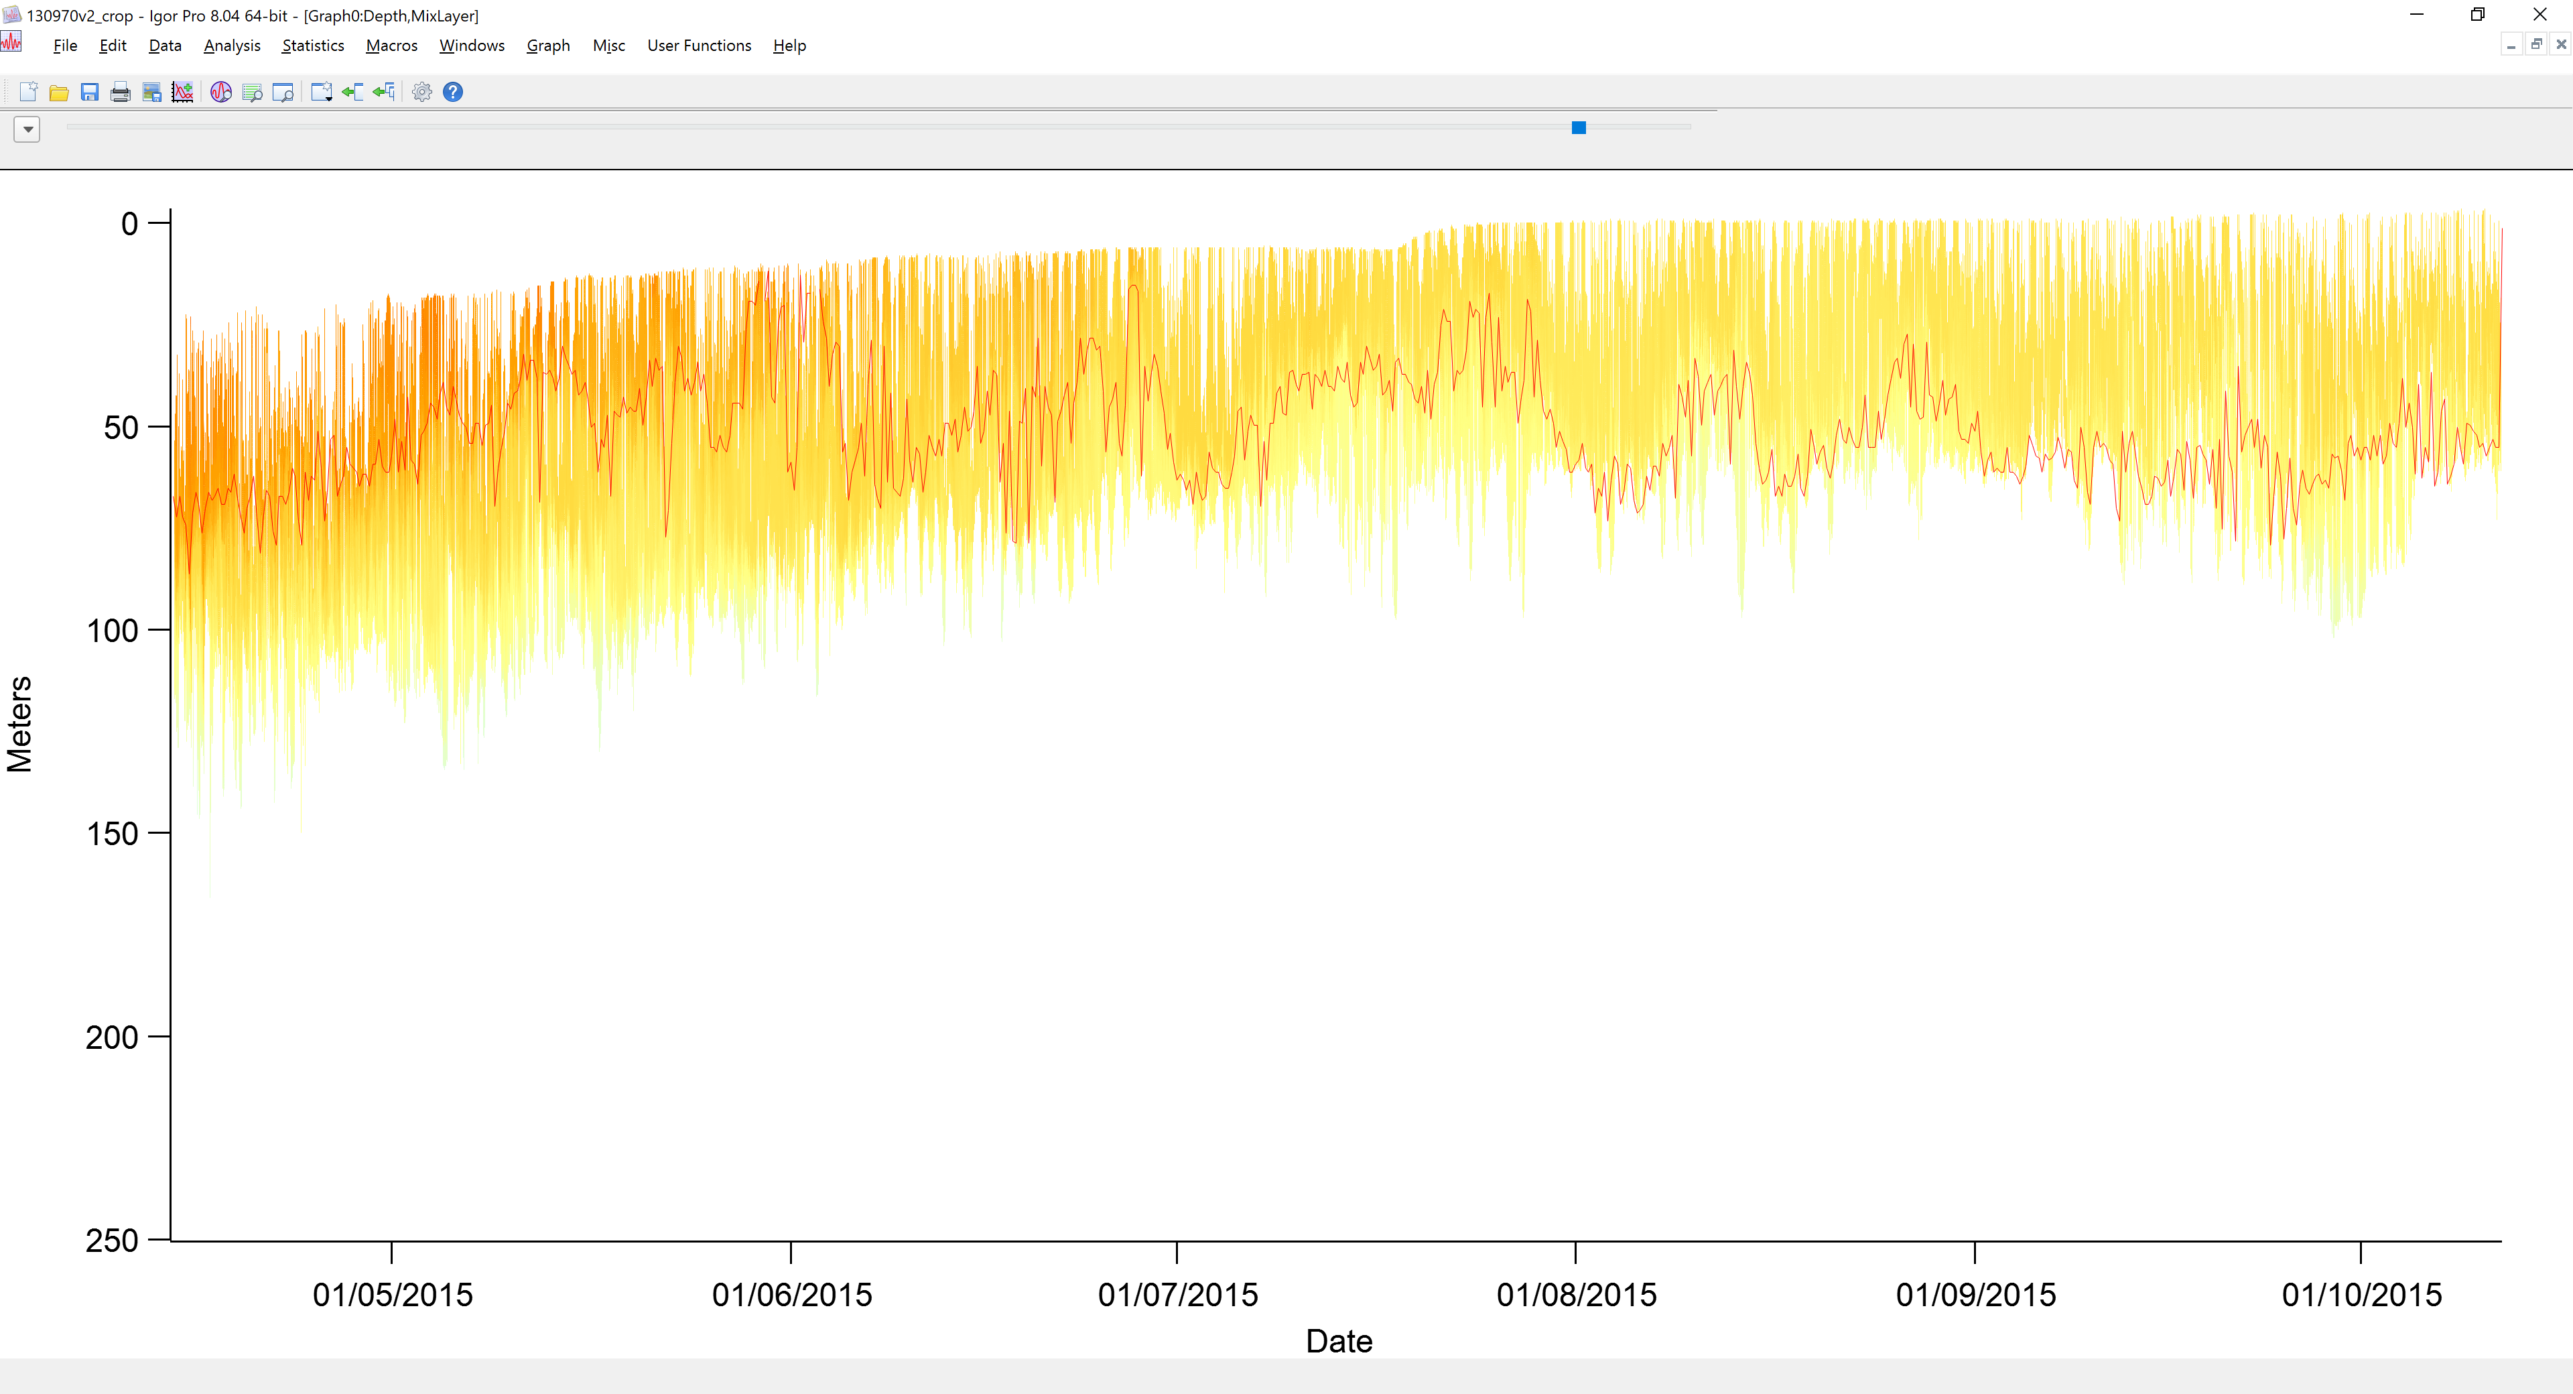The height and width of the screenshot is (1394, 2573).
Task: Click the green arrow recent window icon
Action: click(352, 92)
